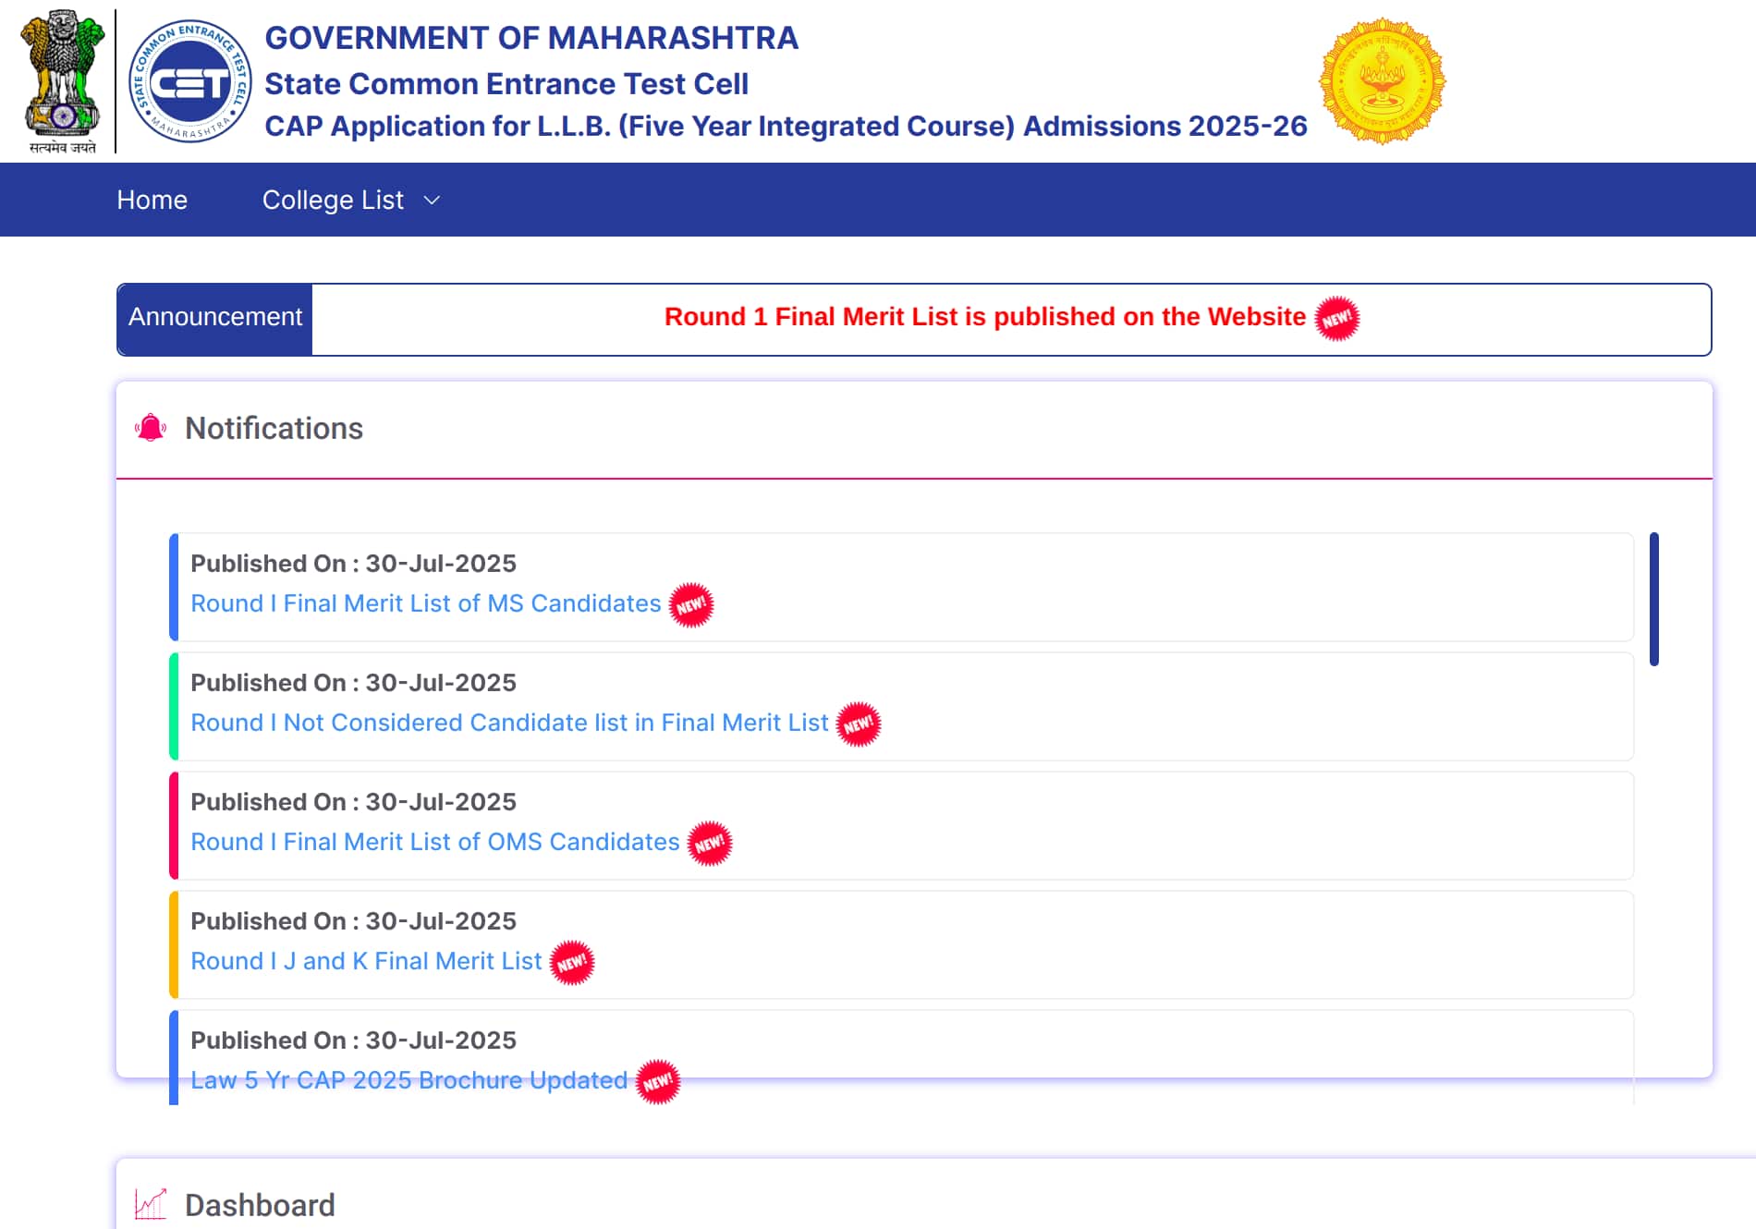Click the Notifications heading
Image resolution: width=1756 pixels, height=1229 pixels.
point(274,429)
